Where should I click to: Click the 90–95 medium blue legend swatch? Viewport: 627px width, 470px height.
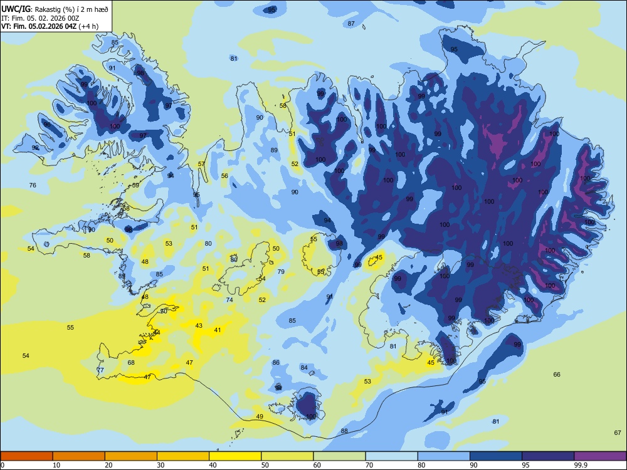tap(496, 456)
